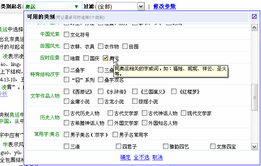Tick the 文化符号 checkbox
Image resolution: width=261 pixels, height=166 pixels.
point(66,35)
